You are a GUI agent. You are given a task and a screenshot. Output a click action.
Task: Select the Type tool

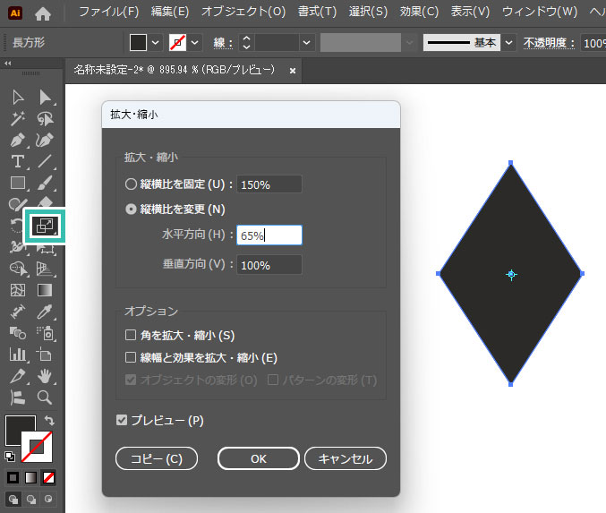point(17,161)
